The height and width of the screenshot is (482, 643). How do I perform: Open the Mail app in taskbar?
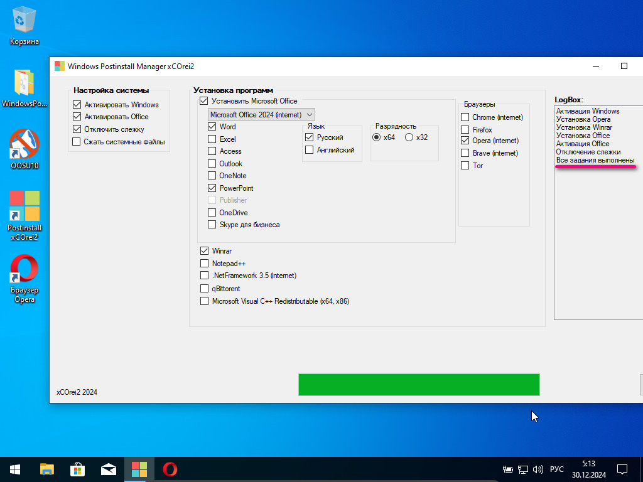pyautogui.click(x=109, y=469)
